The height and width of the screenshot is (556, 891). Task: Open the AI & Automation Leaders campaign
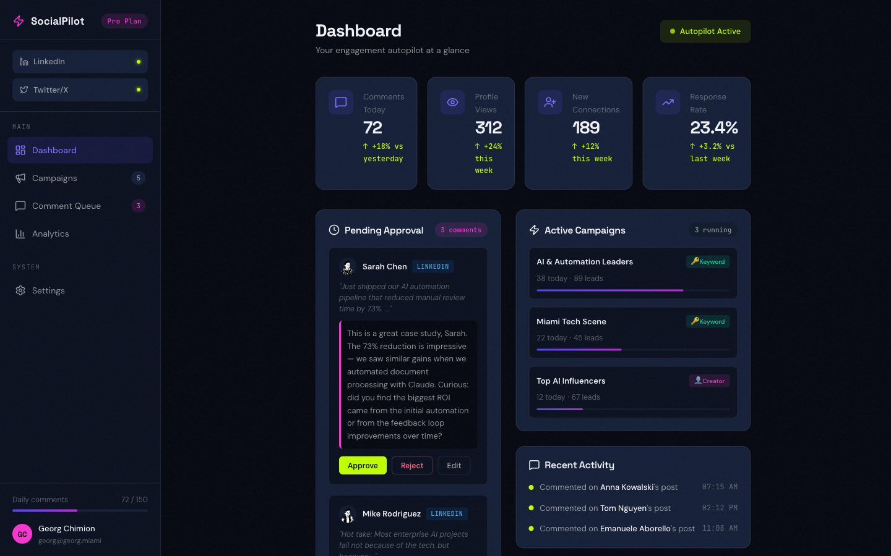click(x=633, y=273)
